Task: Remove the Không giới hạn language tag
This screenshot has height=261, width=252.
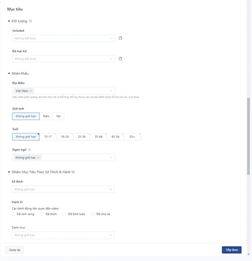Action: point(38,158)
